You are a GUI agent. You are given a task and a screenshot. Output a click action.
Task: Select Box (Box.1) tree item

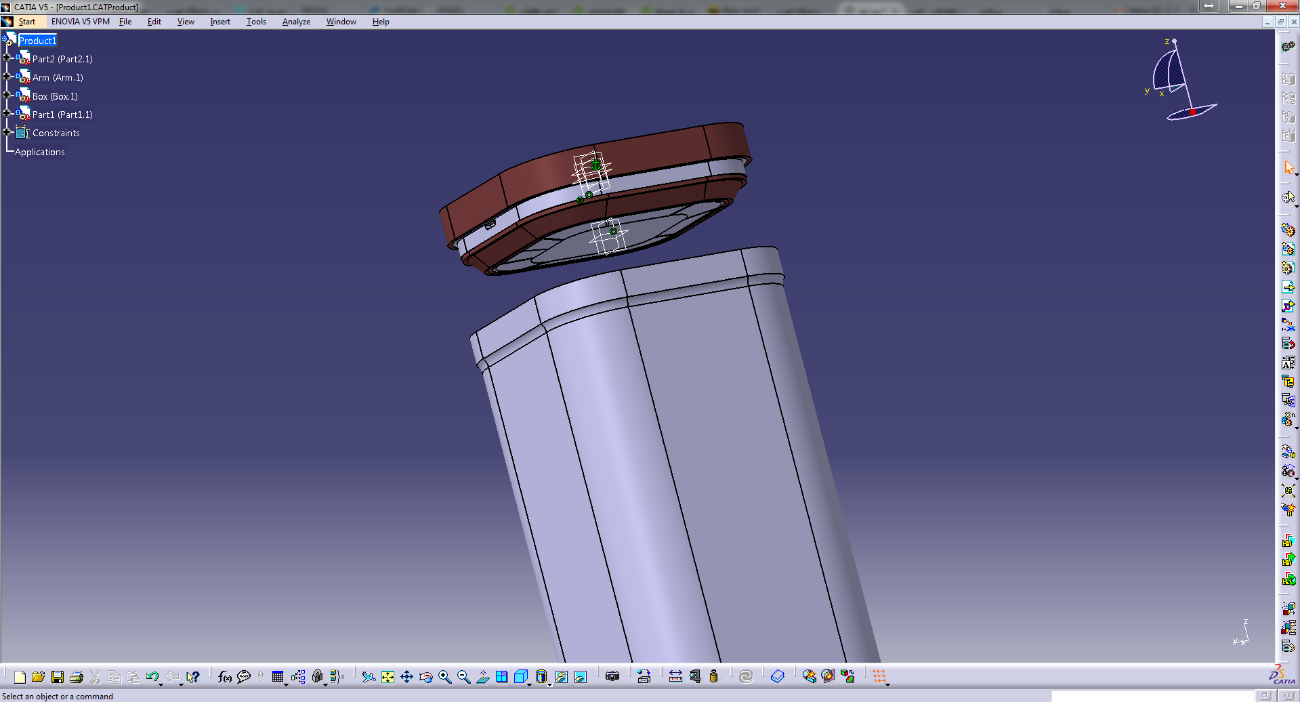(55, 96)
